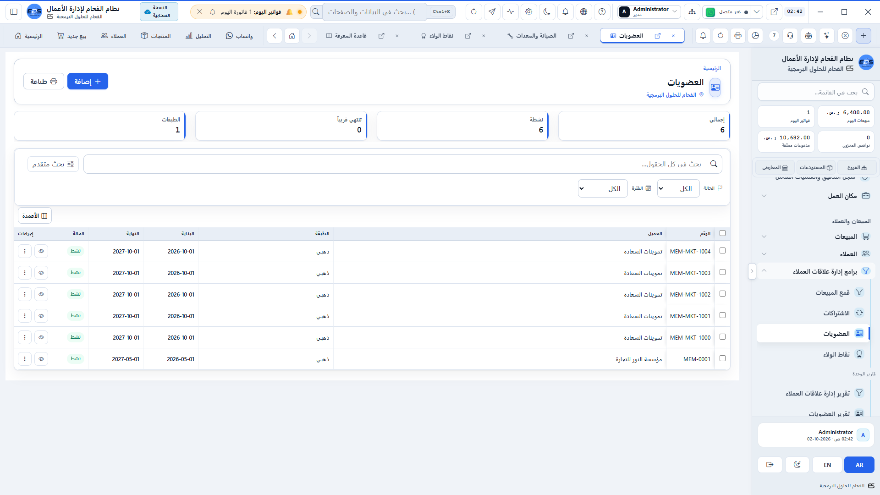Click the sparkle AI icon in tab bar

pos(826,35)
